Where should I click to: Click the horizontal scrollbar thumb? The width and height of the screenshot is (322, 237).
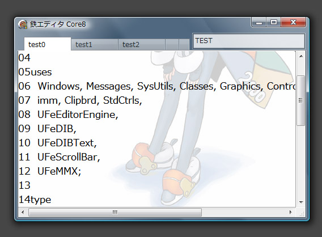(115, 212)
